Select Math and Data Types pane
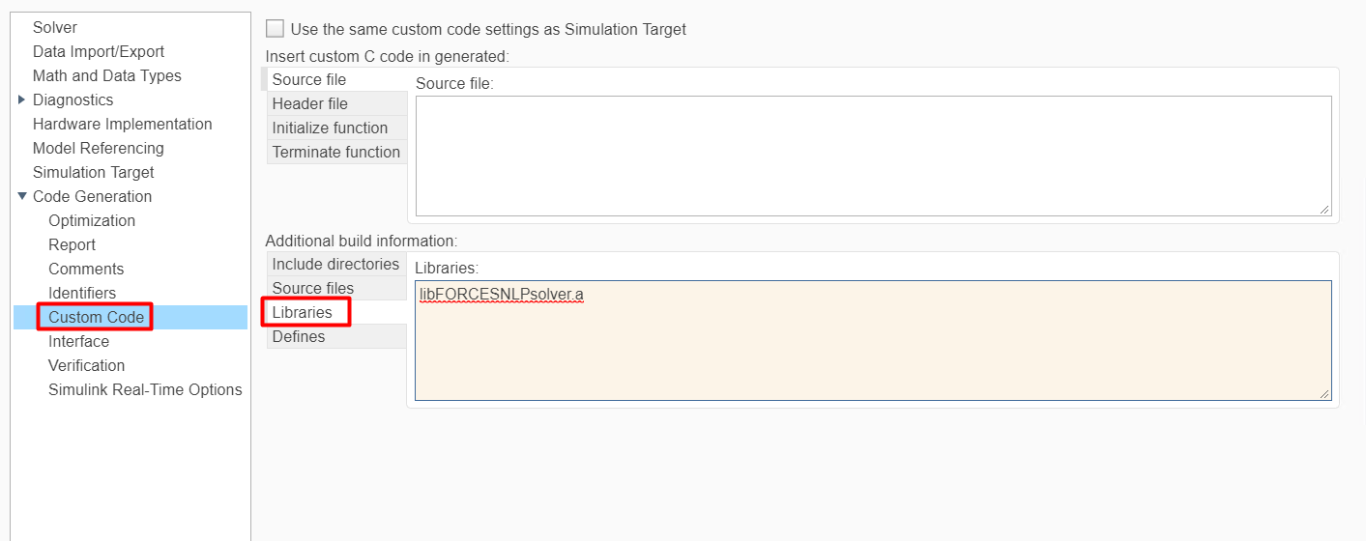 point(106,75)
